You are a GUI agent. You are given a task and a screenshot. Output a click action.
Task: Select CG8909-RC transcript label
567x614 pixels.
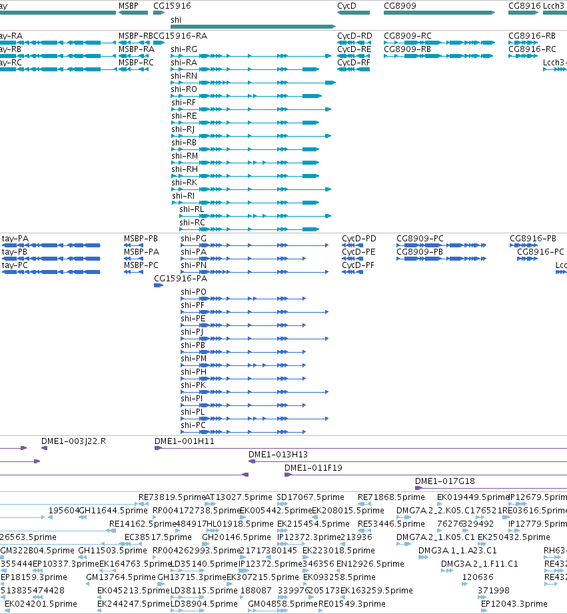(408, 36)
